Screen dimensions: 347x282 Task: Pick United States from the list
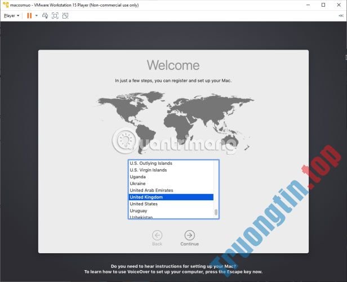click(x=171, y=204)
